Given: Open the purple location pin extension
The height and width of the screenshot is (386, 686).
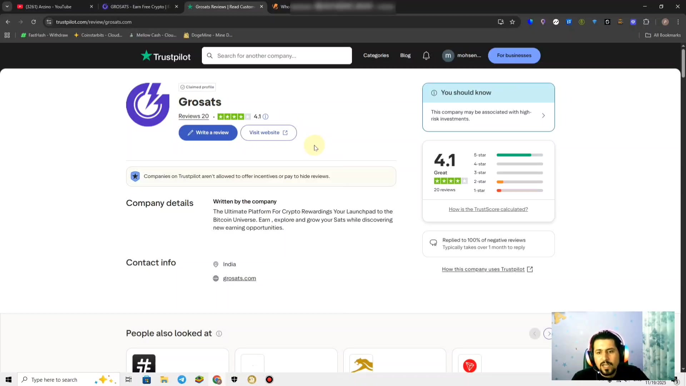Looking at the screenshot, I should 543,22.
